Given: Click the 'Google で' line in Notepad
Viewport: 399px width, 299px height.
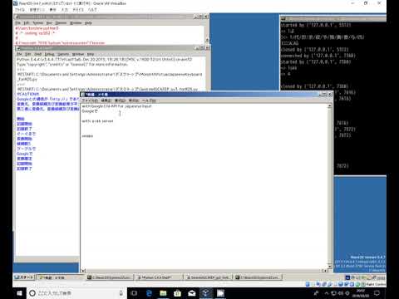Looking at the screenshot, I should pos(90,111).
